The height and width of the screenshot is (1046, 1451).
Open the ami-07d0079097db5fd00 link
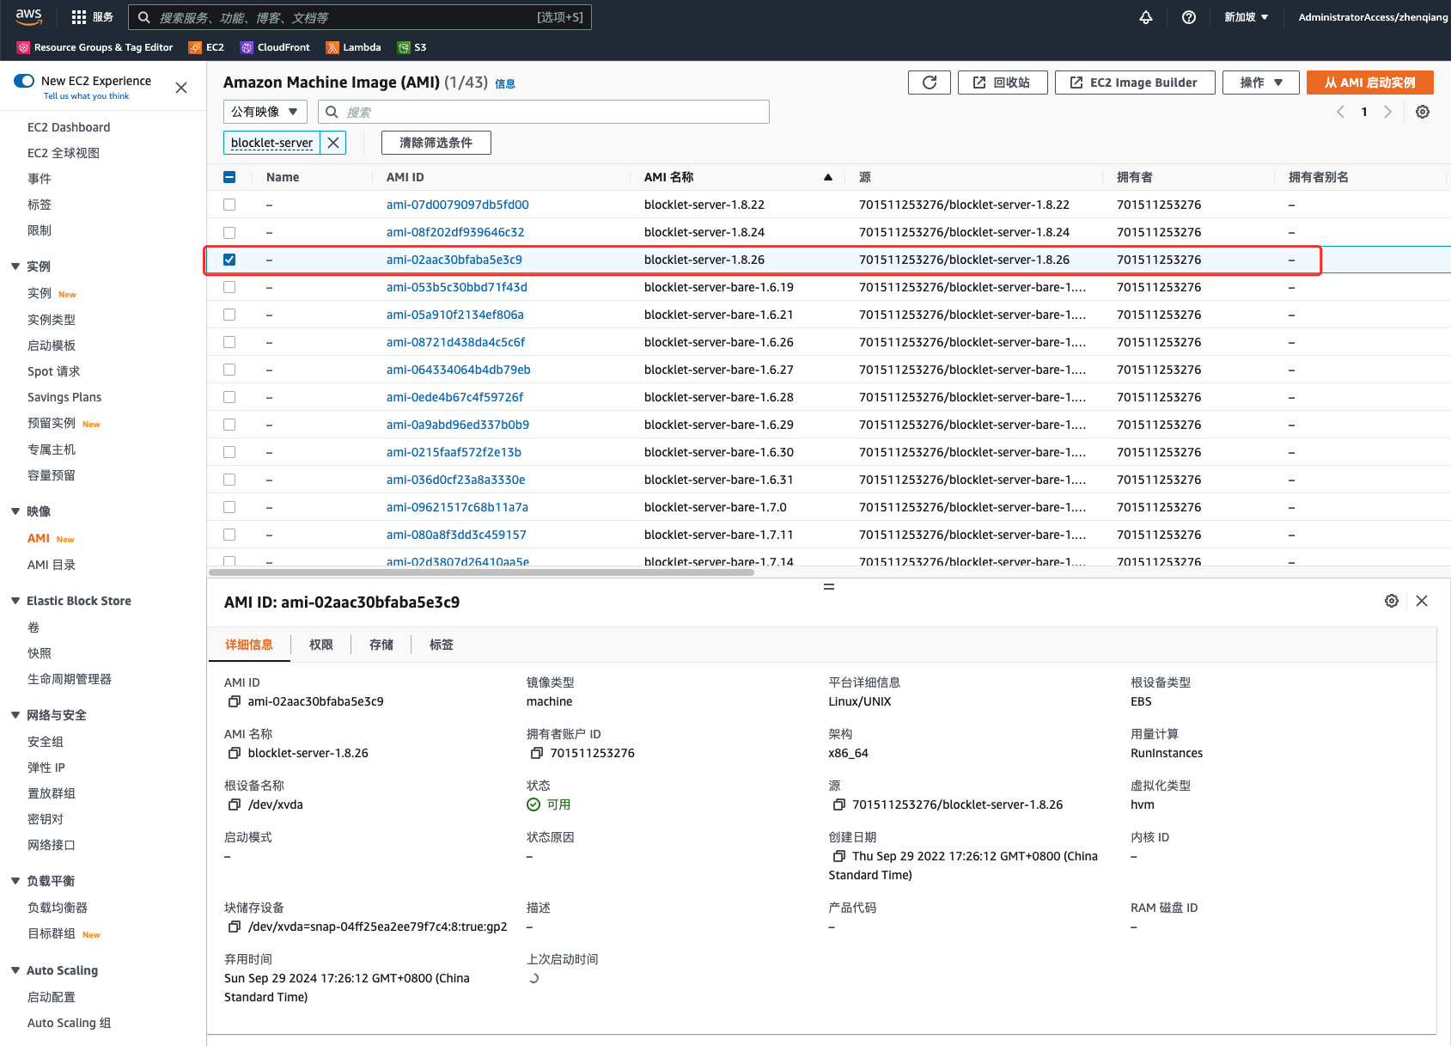pos(458,205)
